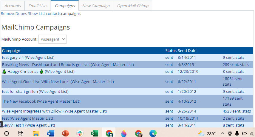Select the send date 3/26/2014
The height and width of the screenshot is (137, 255).
pyautogui.click(x=187, y=111)
